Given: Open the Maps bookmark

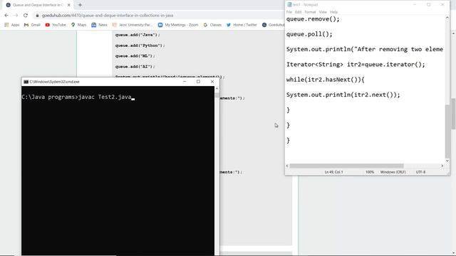Looking at the screenshot, I should 78,25.
